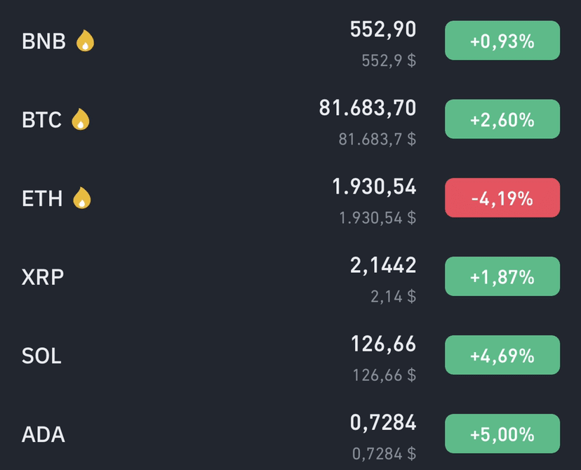581x470 pixels.
Task: Select the SOL dollar value 126,66 $
Action: (385, 375)
